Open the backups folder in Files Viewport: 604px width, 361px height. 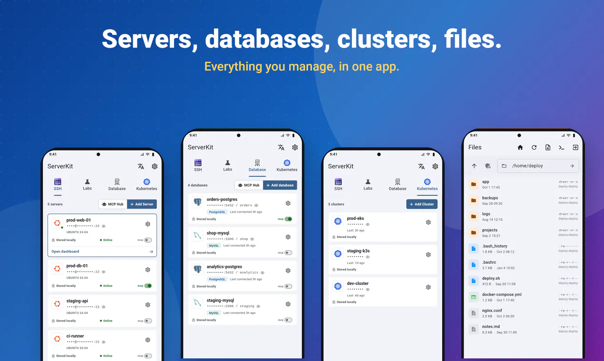tap(523, 200)
